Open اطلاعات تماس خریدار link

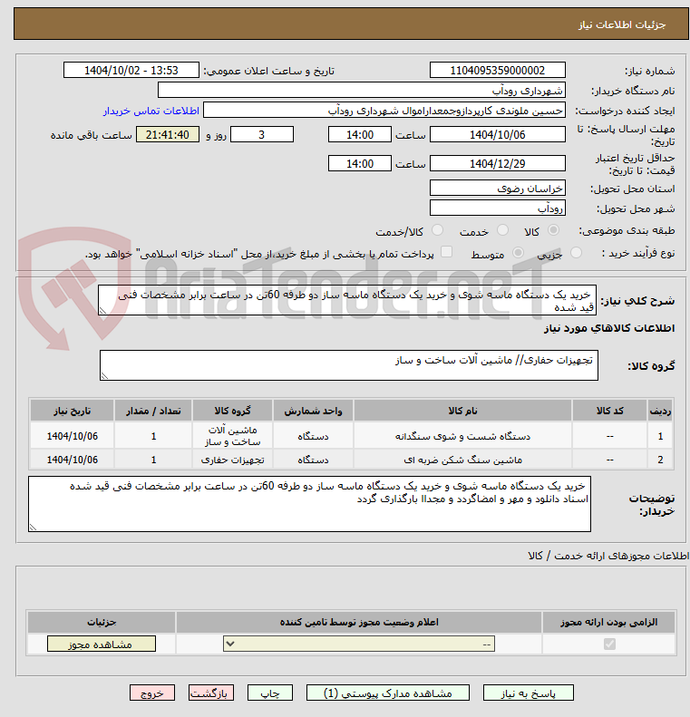(151, 111)
